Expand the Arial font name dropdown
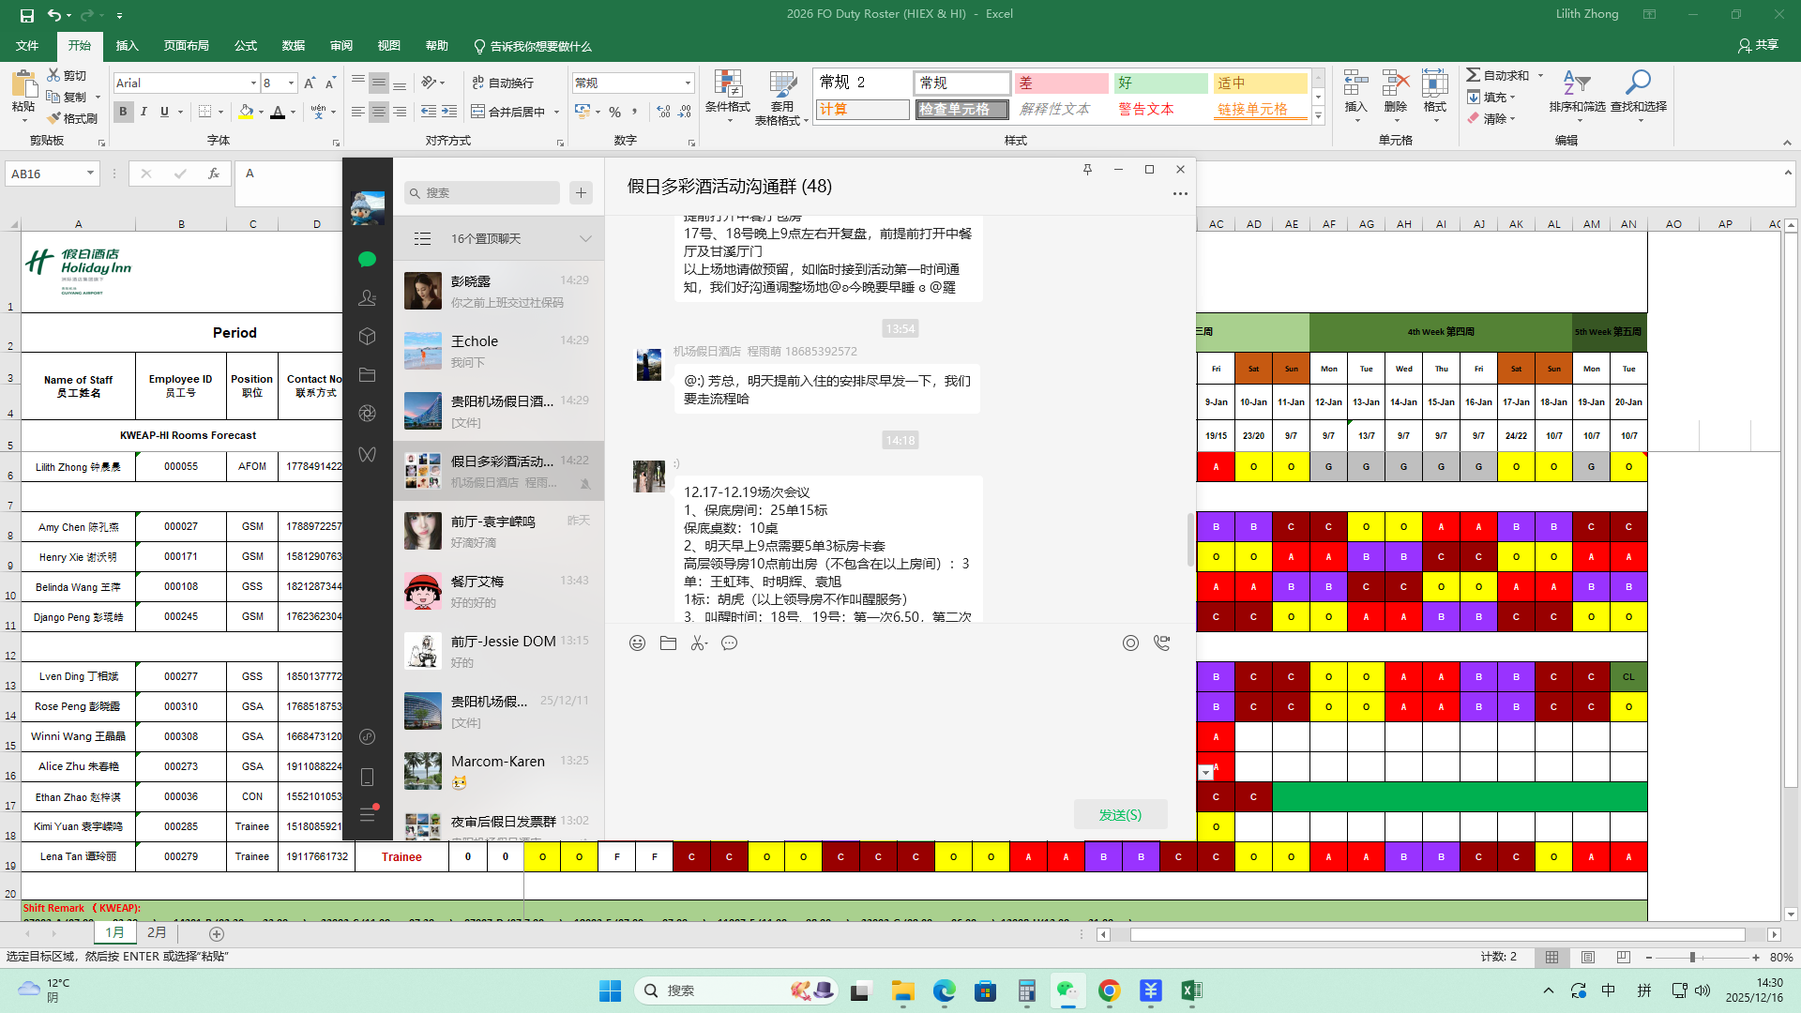The height and width of the screenshot is (1013, 1801). click(x=253, y=83)
